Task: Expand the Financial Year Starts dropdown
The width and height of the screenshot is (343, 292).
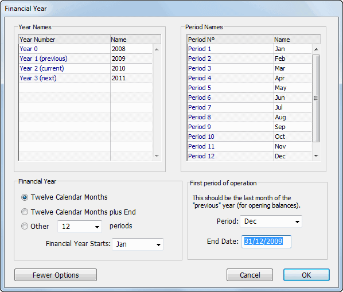Action: point(138,244)
